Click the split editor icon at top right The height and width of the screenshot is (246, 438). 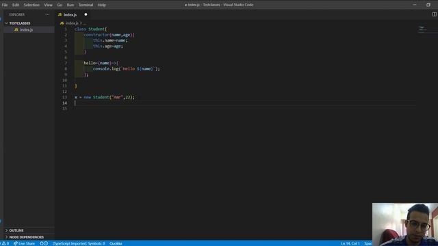click(x=435, y=14)
